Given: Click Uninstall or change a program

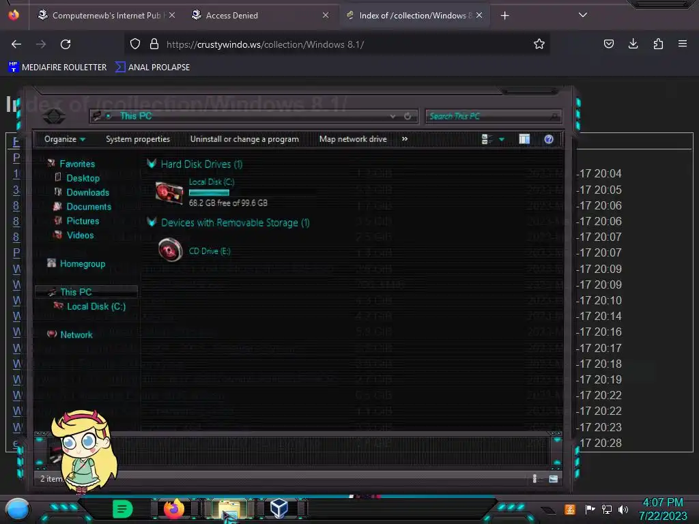Looking at the screenshot, I should tap(244, 139).
